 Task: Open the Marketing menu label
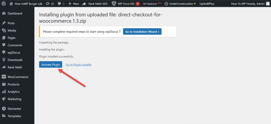tap(15, 99)
